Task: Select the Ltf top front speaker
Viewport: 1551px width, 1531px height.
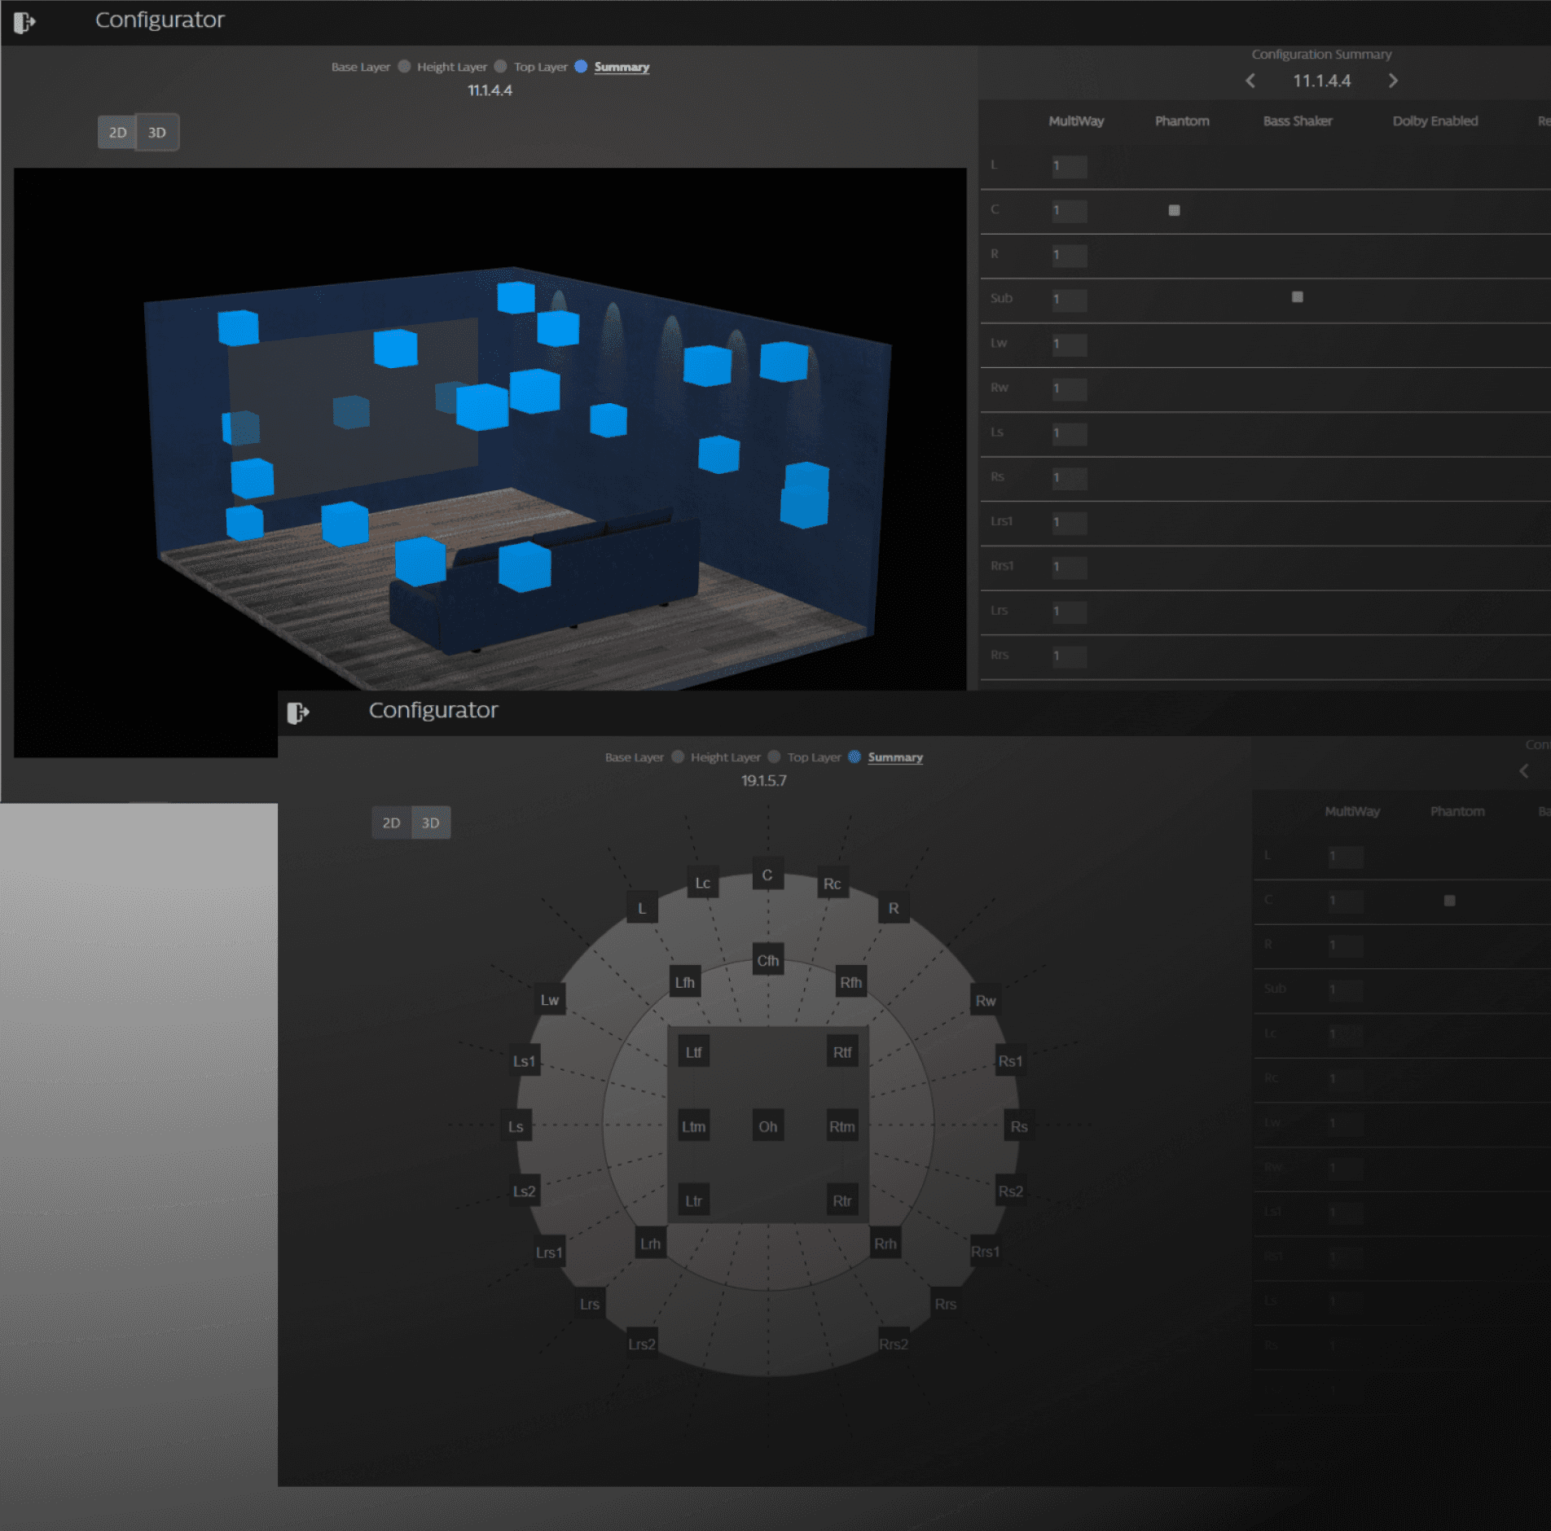Action: click(x=693, y=1052)
